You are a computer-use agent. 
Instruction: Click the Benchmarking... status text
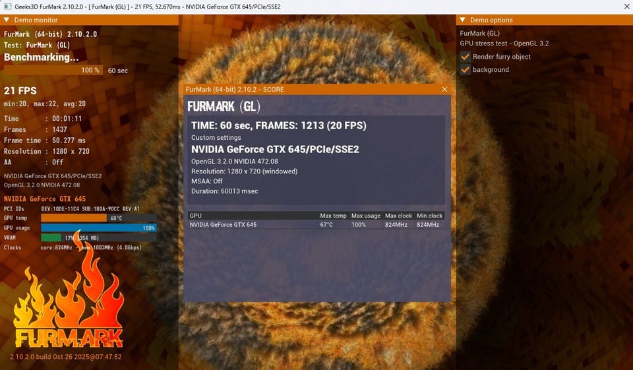point(41,57)
